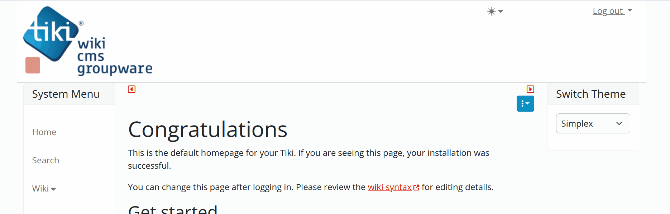Expand the caret next to Log out
The height and width of the screenshot is (214, 670).
tap(630, 10)
